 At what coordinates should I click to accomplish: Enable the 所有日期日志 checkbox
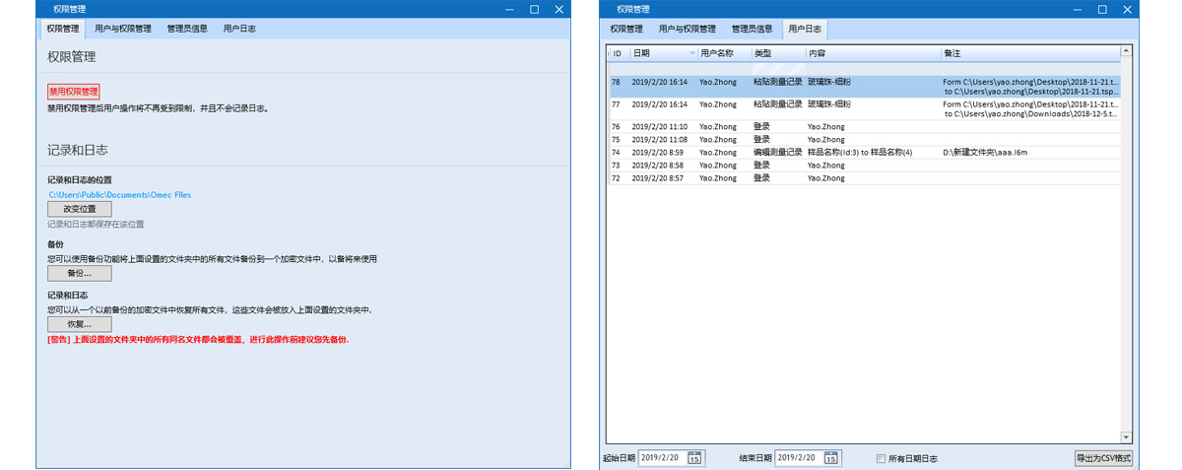(882, 458)
